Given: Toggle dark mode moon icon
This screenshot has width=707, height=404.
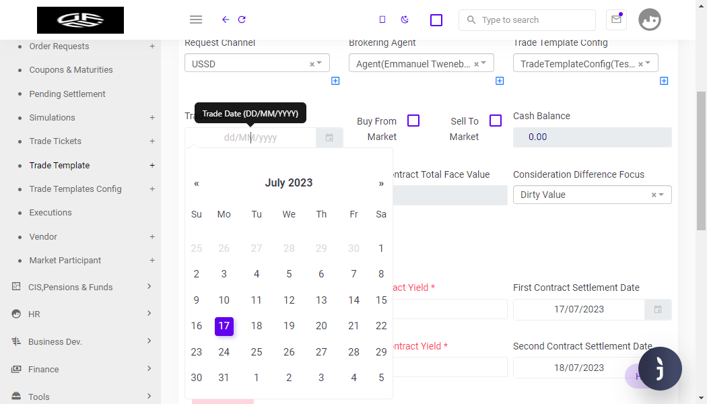Looking at the screenshot, I should click(405, 20).
